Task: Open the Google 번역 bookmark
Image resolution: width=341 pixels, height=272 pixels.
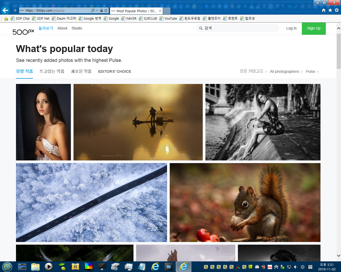Action: point(90,18)
